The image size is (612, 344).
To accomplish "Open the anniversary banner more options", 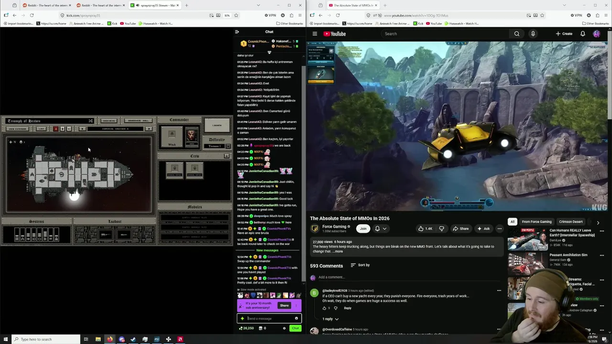I will [x=296, y=305].
